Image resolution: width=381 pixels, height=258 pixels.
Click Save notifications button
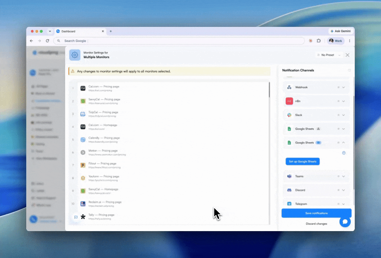coord(316,213)
